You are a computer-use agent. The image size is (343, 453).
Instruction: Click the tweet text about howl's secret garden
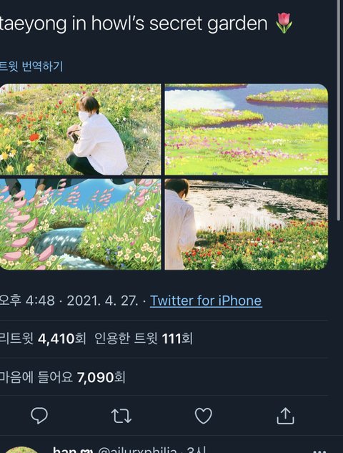click(134, 23)
